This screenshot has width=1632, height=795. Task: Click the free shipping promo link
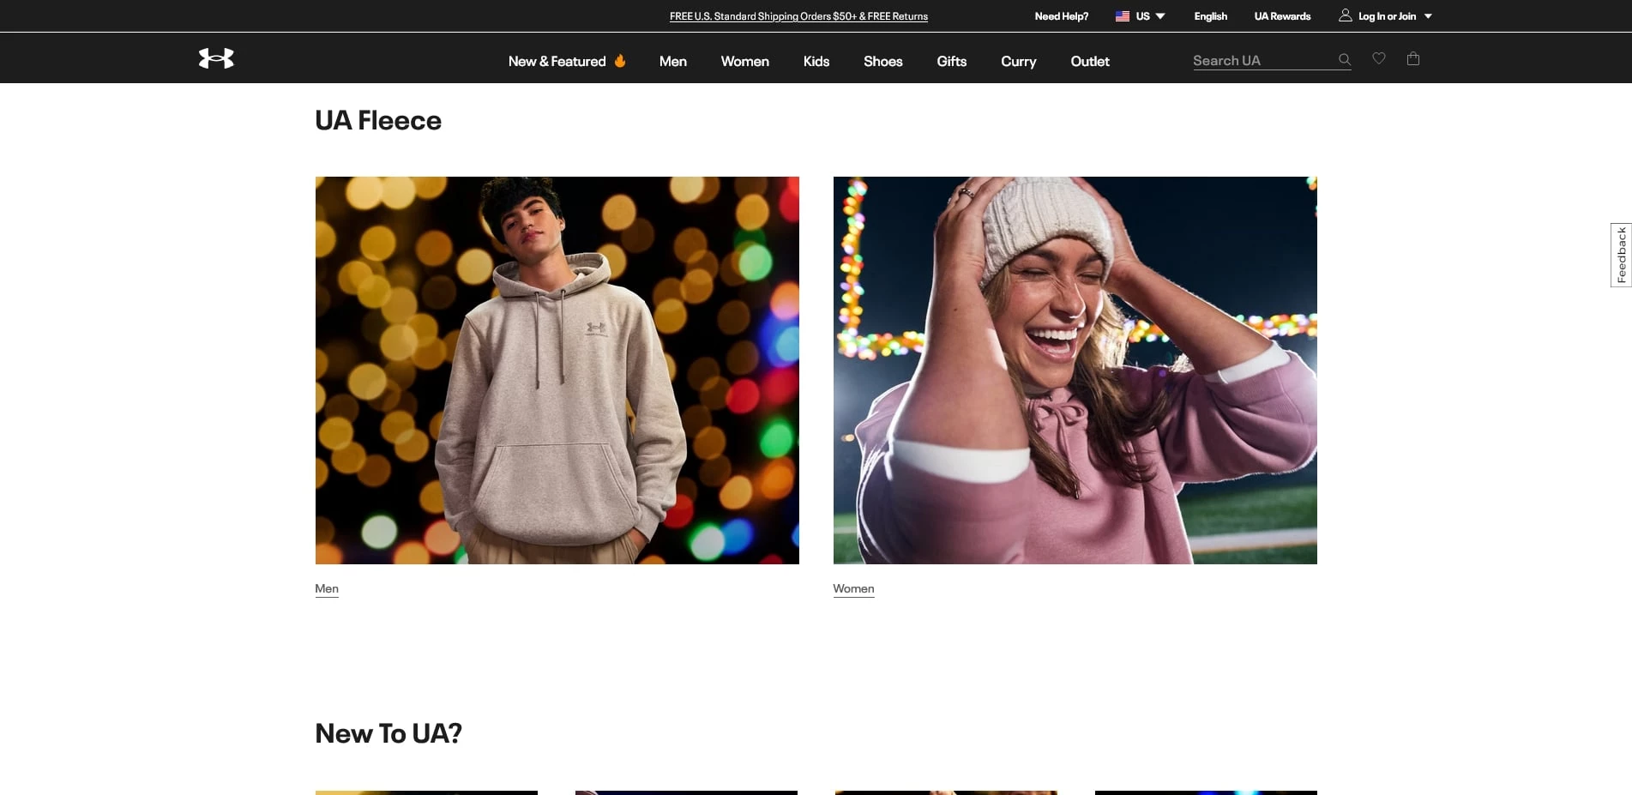tap(798, 16)
